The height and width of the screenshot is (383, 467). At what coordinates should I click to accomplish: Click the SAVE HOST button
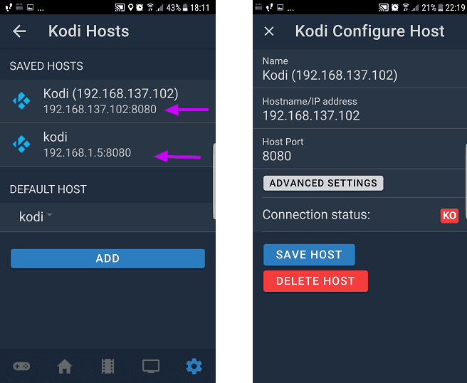click(309, 255)
